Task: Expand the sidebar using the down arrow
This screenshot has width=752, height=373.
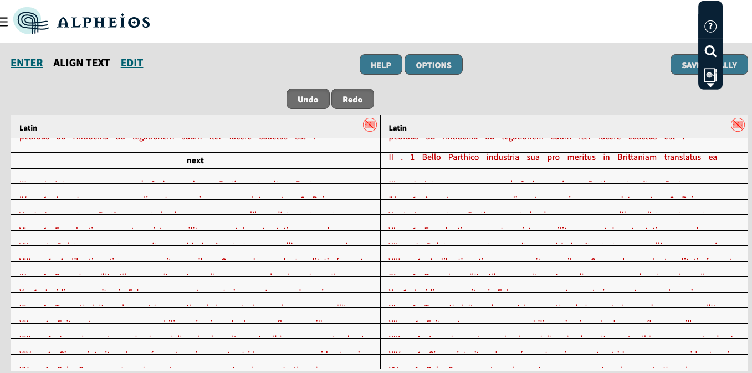Action: tap(710, 84)
